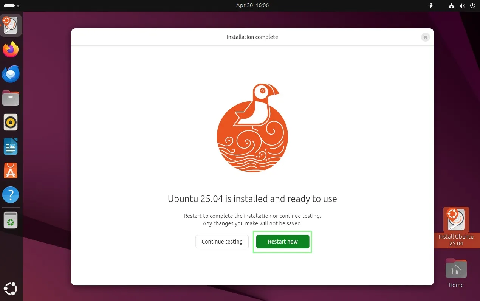Click the Ubuntu 25.04 is installed heading
The height and width of the screenshot is (301, 480).
pyautogui.click(x=252, y=199)
